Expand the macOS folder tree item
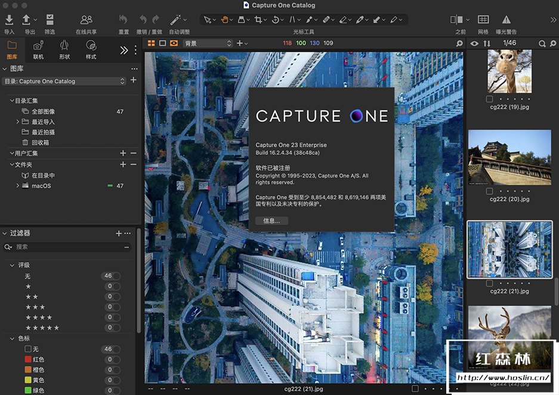 click(18, 186)
